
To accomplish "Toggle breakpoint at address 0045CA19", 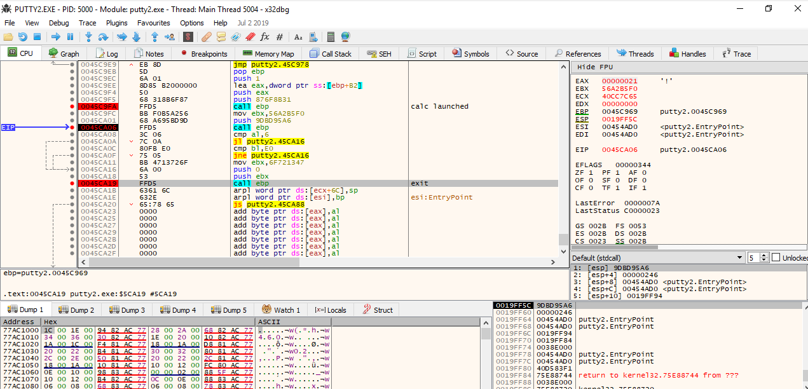I will click(72, 183).
